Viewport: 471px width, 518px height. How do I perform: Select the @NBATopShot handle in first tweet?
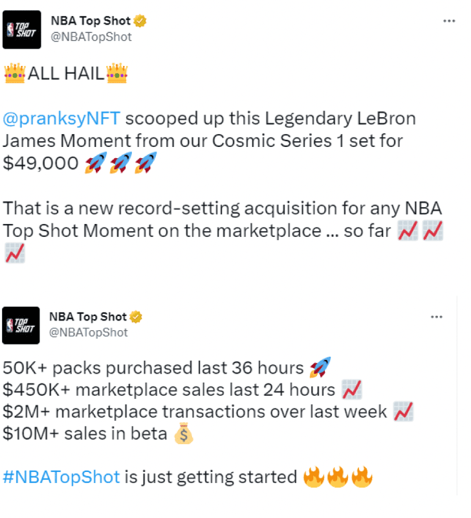click(91, 37)
